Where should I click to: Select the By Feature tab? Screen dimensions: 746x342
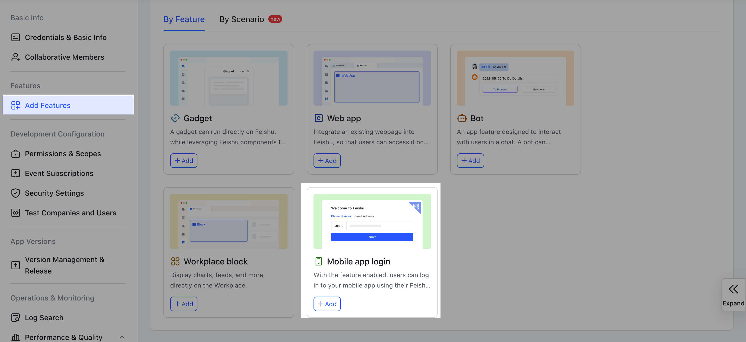184,19
